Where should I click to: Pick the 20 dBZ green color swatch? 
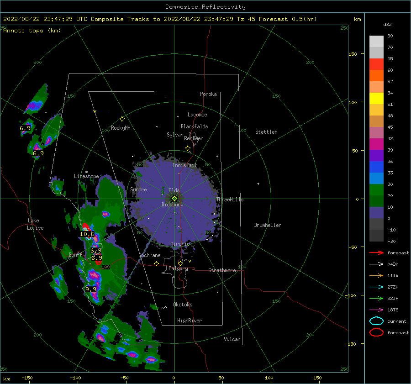click(x=376, y=190)
